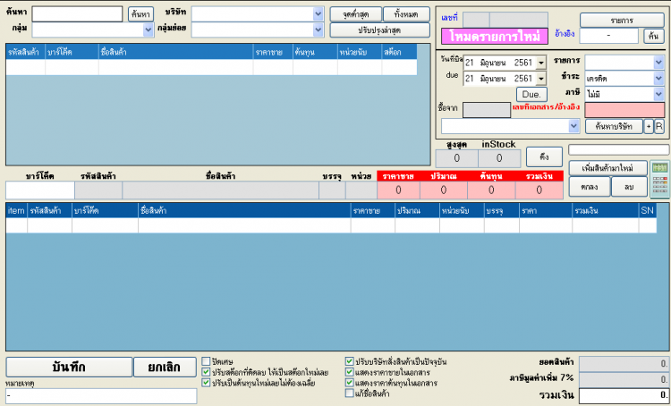
Task: Click the อ้างอิง reference field
Action: [608, 36]
